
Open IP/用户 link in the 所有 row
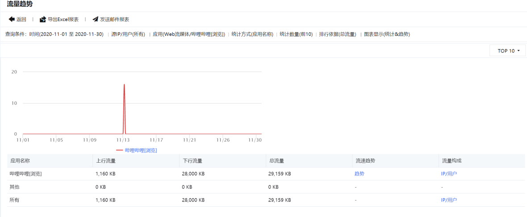click(x=449, y=200)
